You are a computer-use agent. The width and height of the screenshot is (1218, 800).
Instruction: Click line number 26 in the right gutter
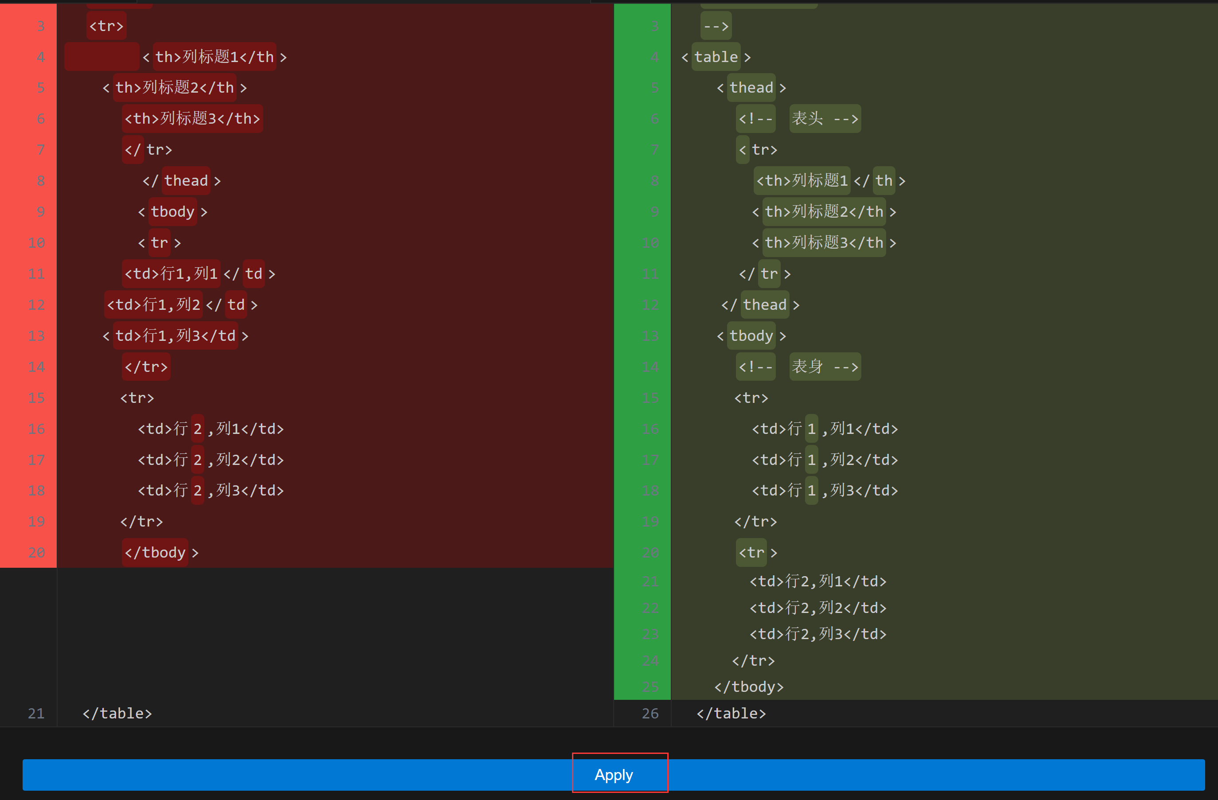click(649, 713)
